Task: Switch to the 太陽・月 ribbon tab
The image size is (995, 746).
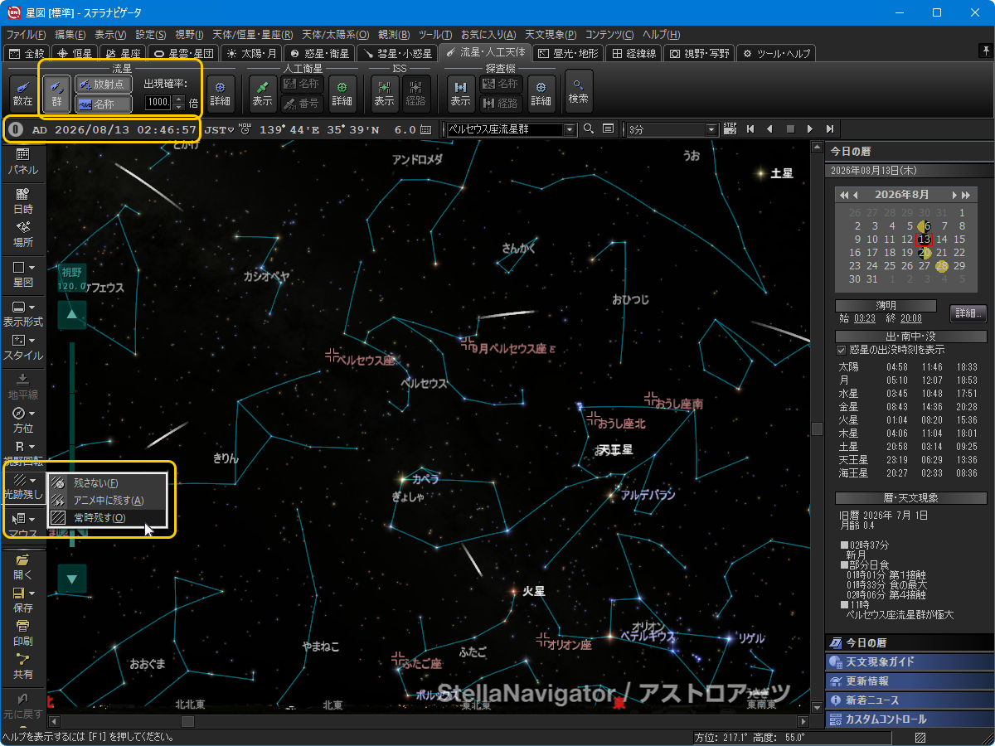Action: pyautogui.click(x=252, y=53)
